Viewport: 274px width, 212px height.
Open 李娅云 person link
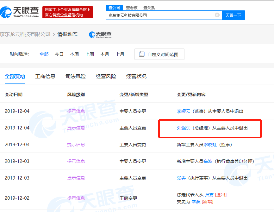[x=184, y=111]
